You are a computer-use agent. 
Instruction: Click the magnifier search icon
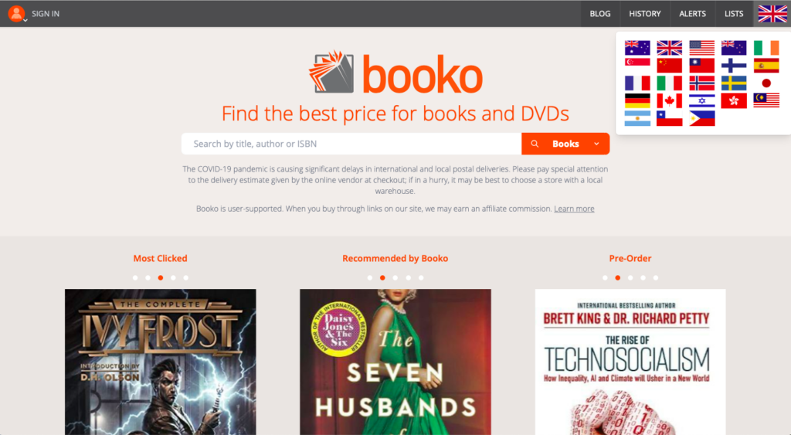pos(535,144)
